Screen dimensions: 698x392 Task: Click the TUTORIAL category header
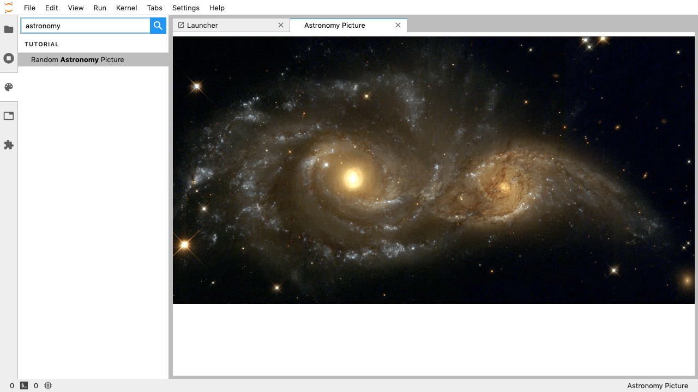pyautogui.click(x=42, y=44)
